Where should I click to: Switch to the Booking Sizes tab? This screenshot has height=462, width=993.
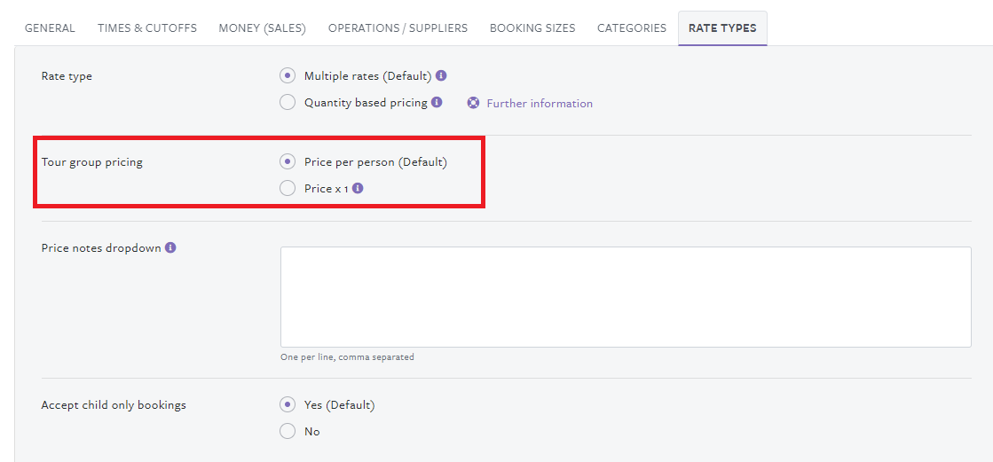click(x=532, y=28)
